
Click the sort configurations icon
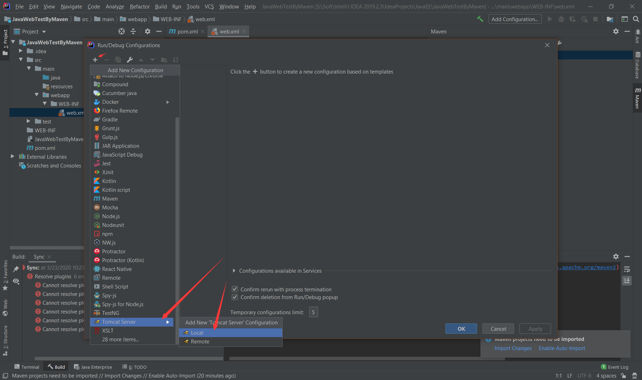(x=175, y=60)
